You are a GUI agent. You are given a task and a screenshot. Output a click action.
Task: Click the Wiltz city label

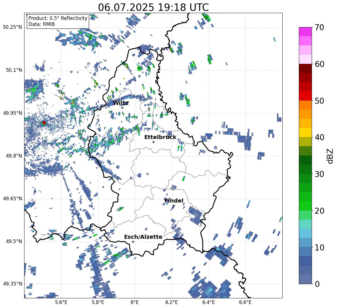pos(121,103)
